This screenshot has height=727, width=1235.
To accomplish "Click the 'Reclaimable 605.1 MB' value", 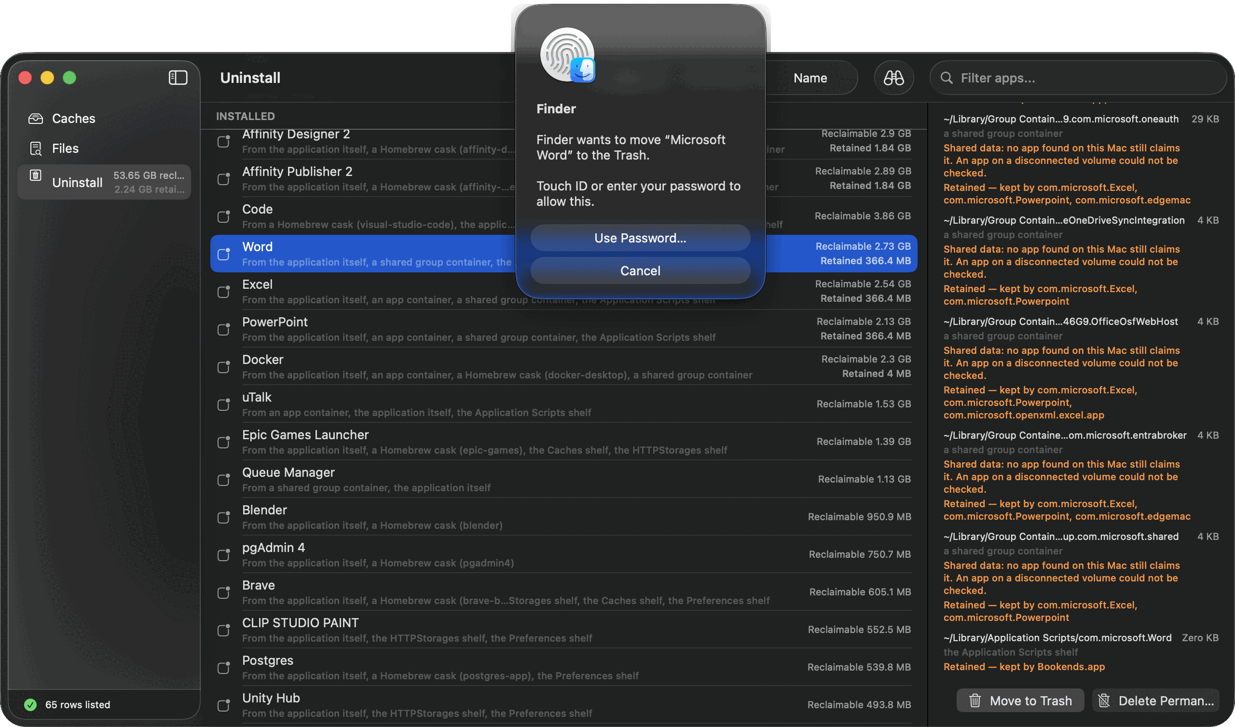I will tap(860, 592).
